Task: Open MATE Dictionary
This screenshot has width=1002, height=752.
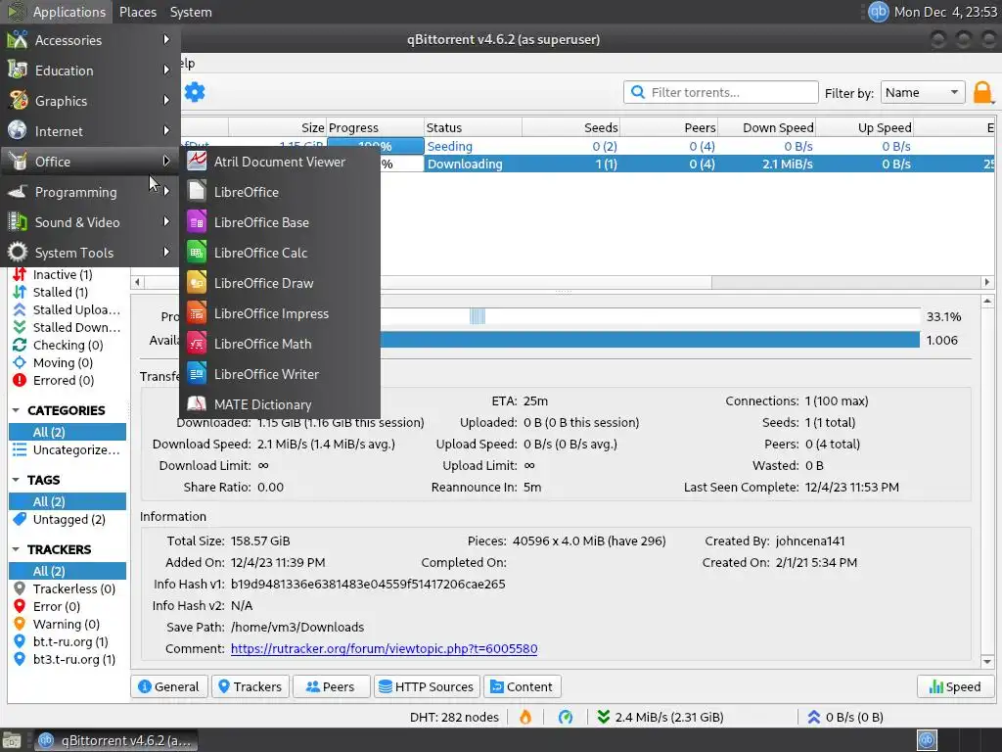Action: 280,404
